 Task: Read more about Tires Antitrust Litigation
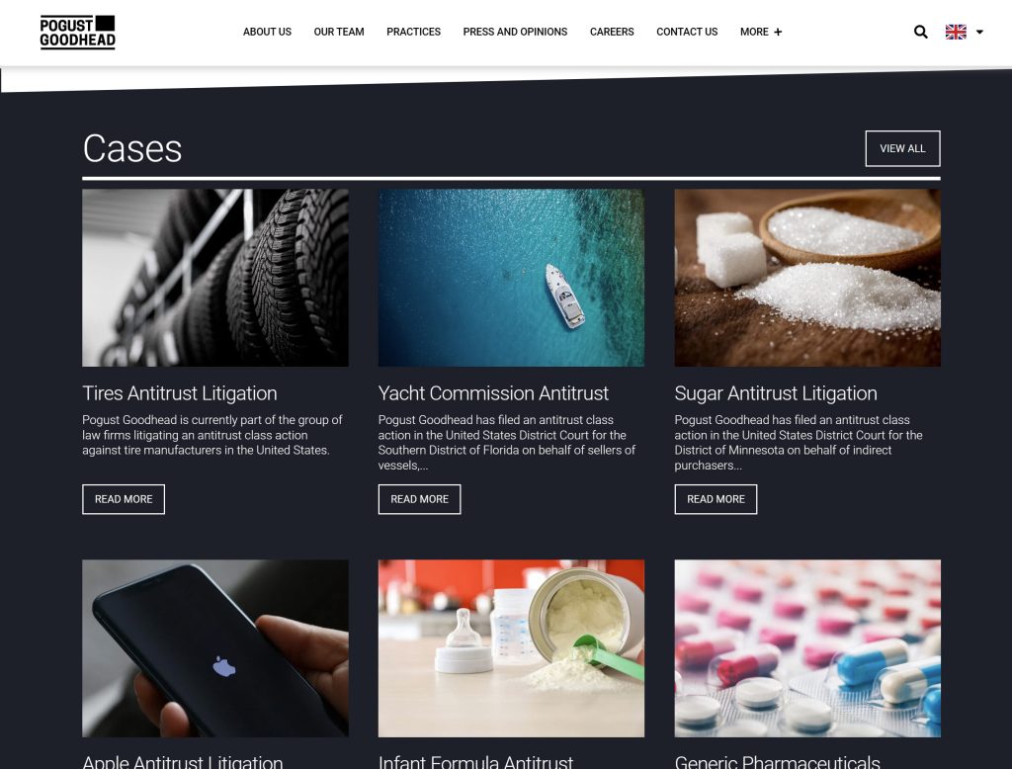pos(124,499)
